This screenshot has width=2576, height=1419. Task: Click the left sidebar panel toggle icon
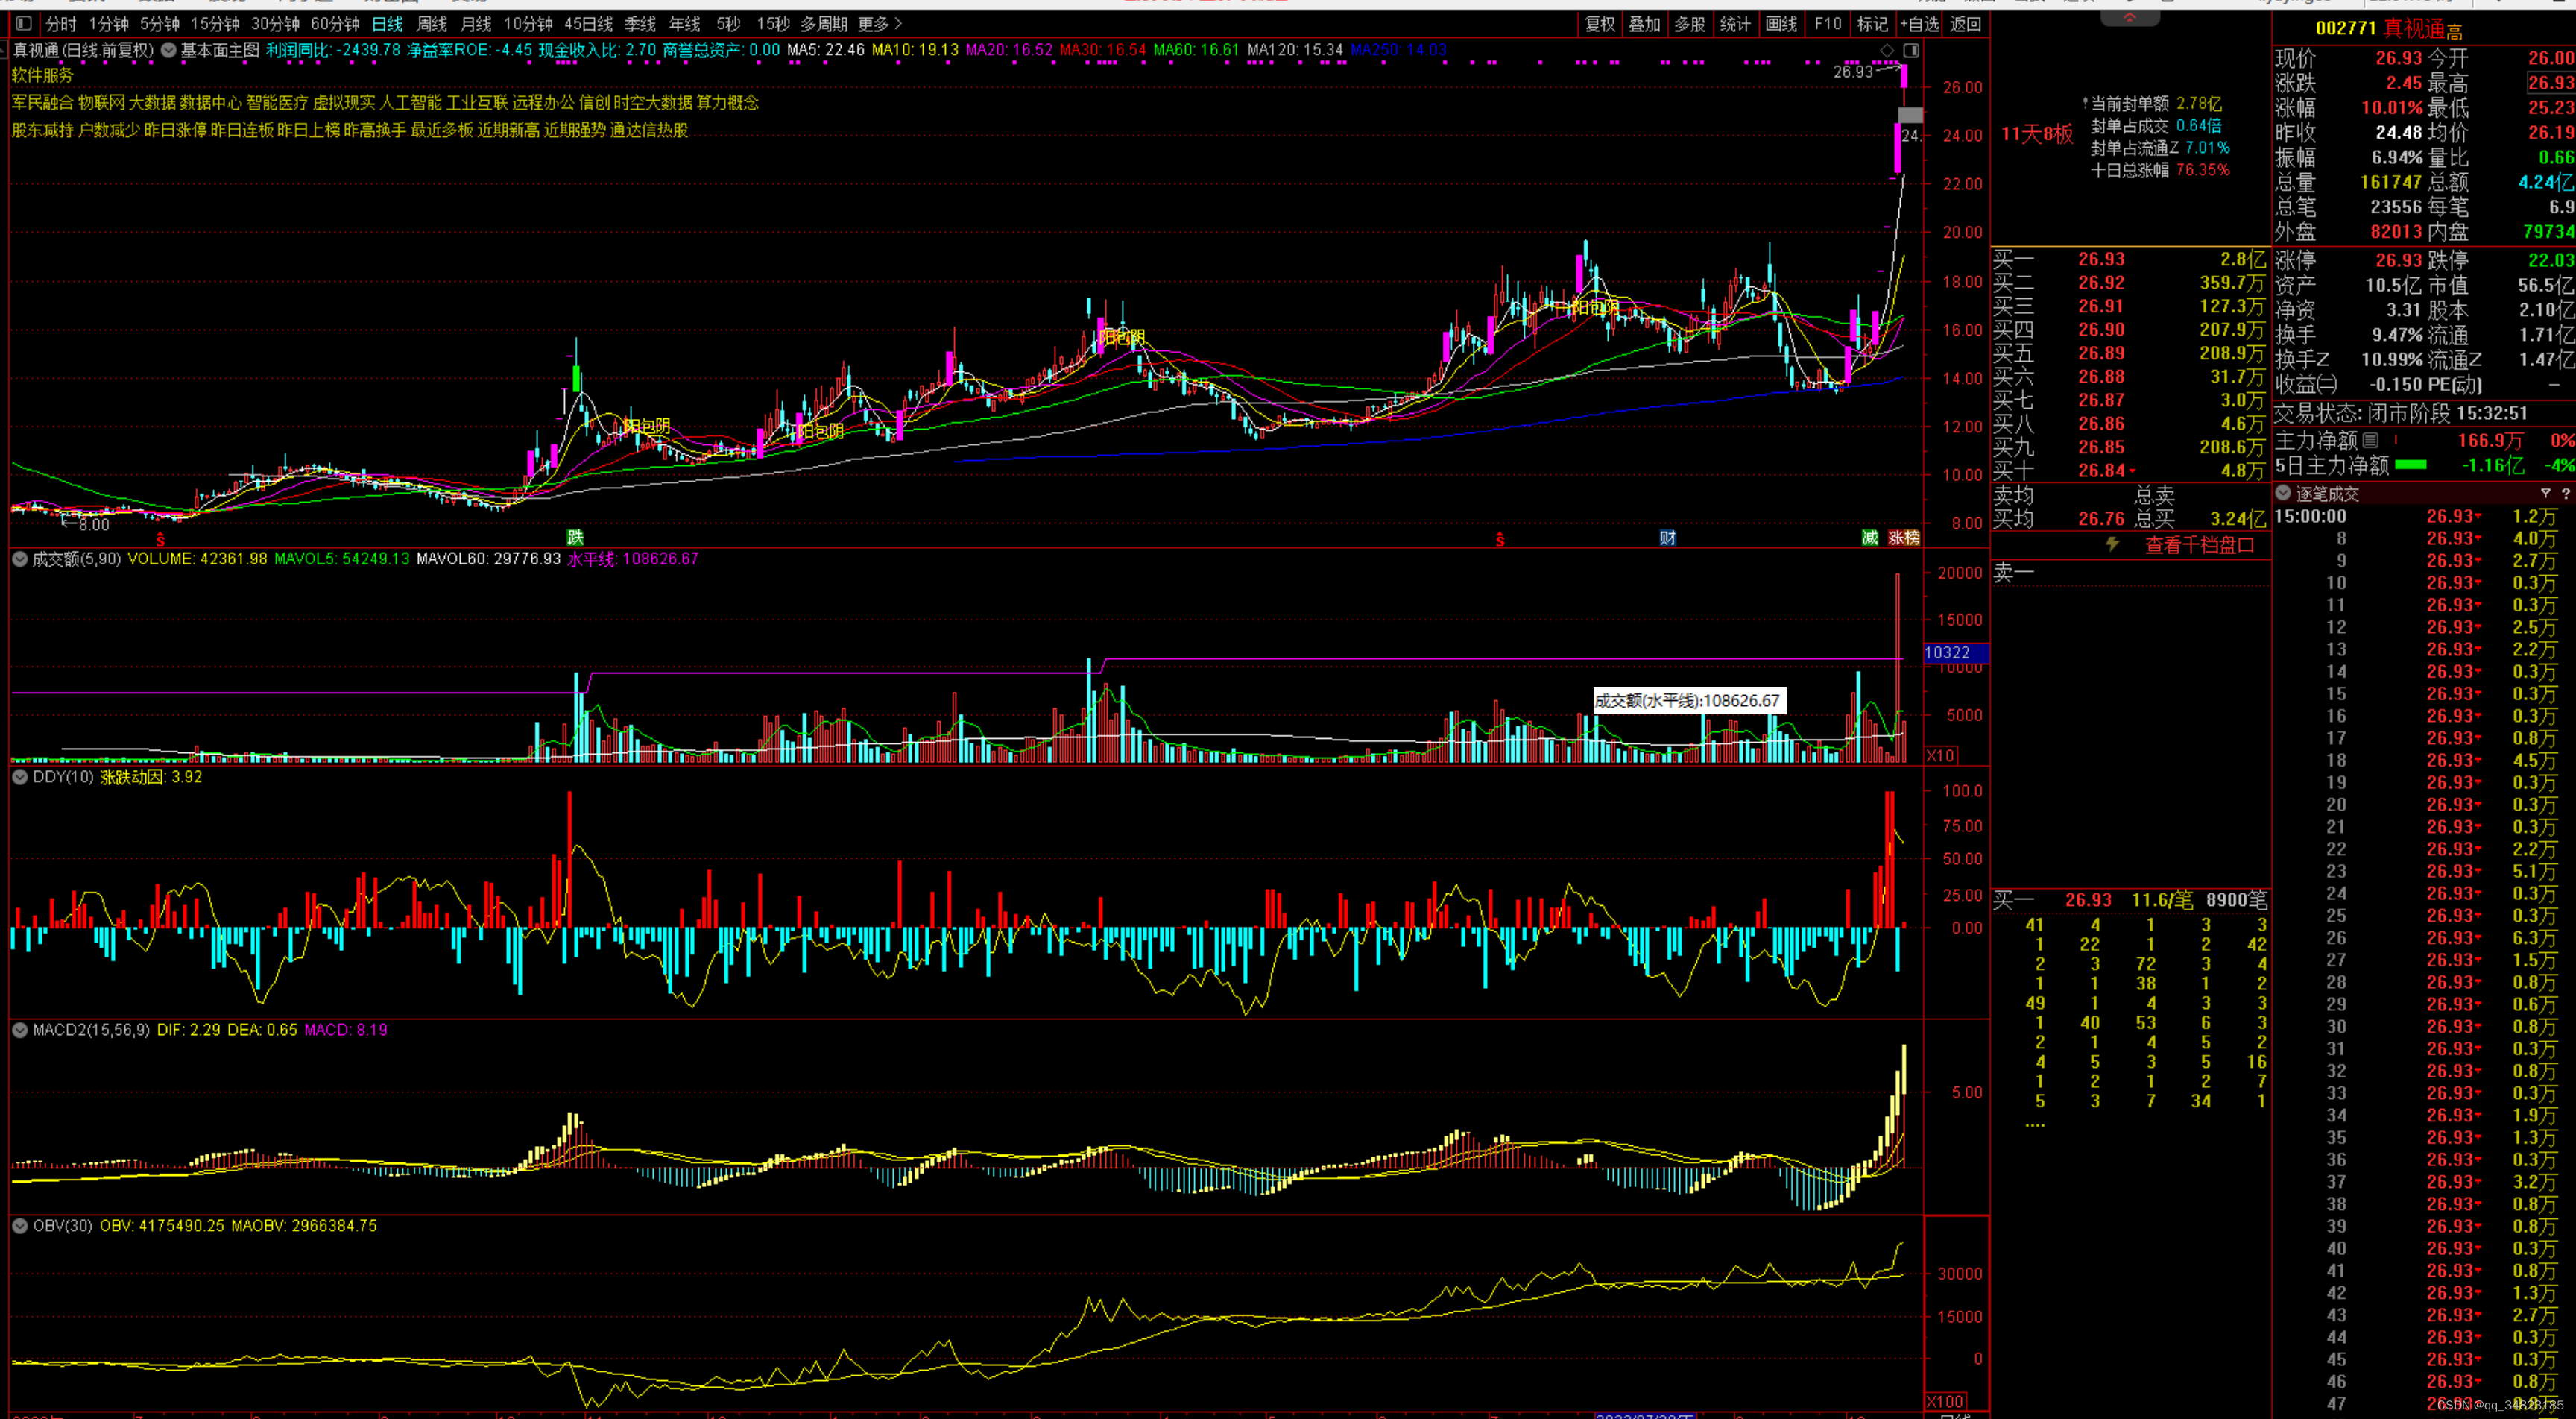pyautogui.click(x=24, y=23)
